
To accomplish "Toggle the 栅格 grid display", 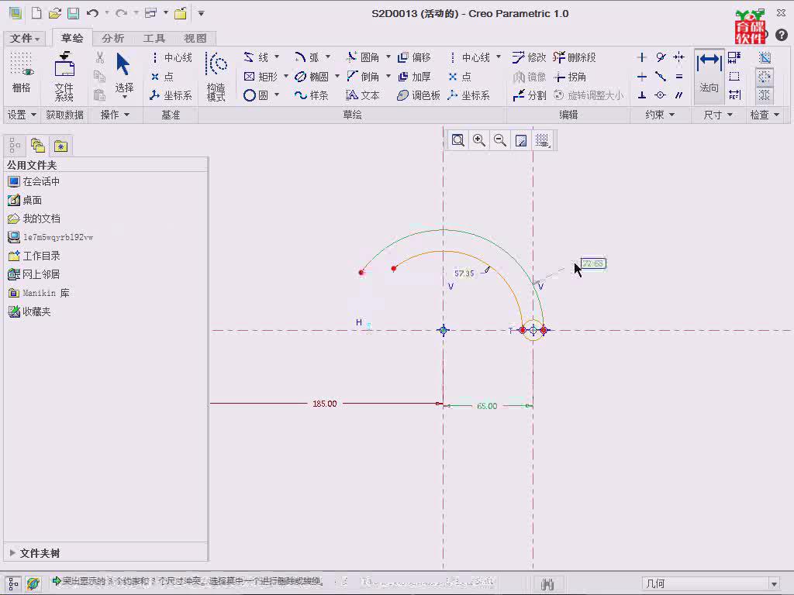I will click(21, 73).
